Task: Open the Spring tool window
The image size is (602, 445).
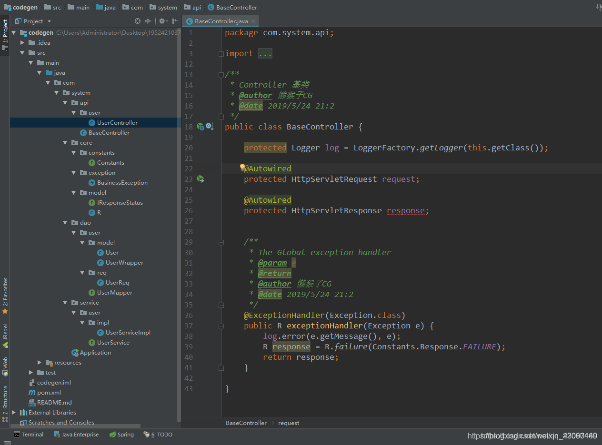Action: (x=121, y=435)
